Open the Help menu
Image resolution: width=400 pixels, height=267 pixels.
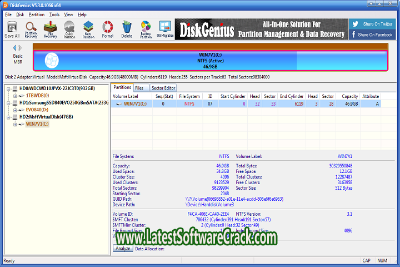(82, 14)
